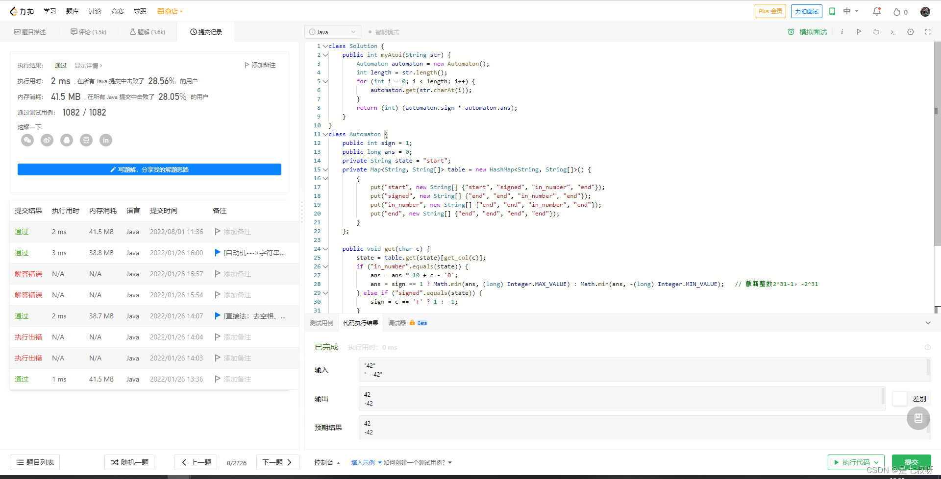Click 显示详情 link

coord(88,65)
